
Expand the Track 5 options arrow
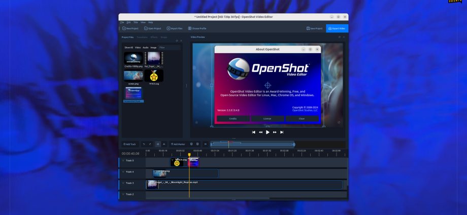[x=123, y=160]
